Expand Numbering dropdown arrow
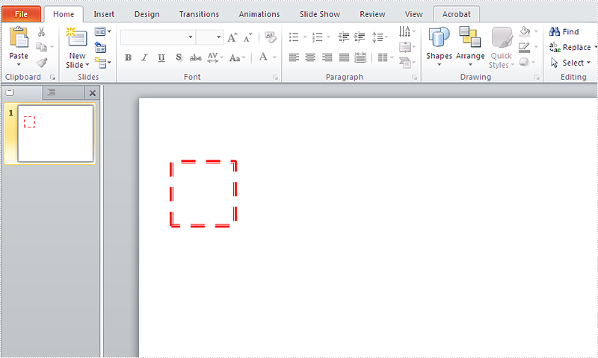The height and width of the screenshot is (358, 598). click(328, 37)
